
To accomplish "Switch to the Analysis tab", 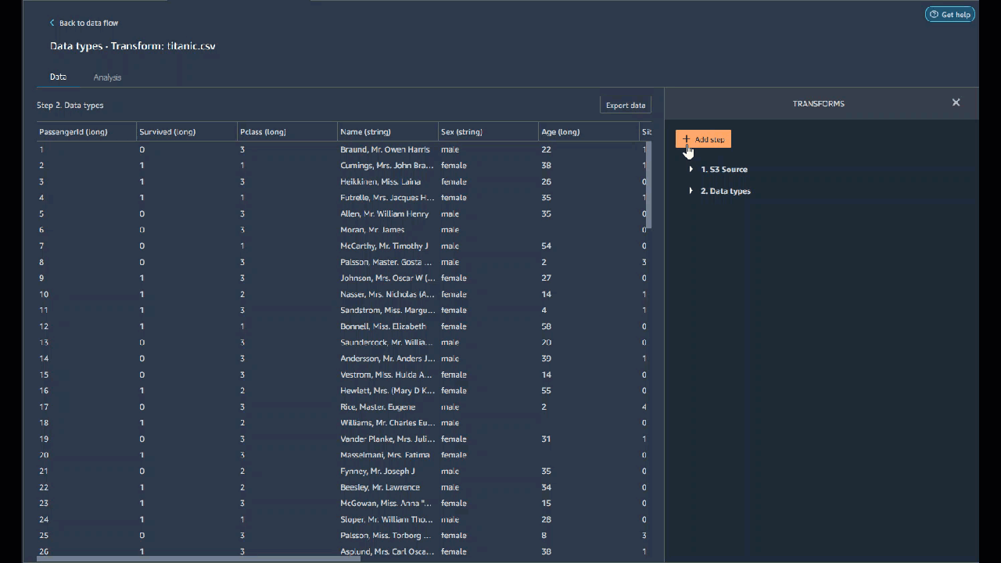I will [107, 77].
